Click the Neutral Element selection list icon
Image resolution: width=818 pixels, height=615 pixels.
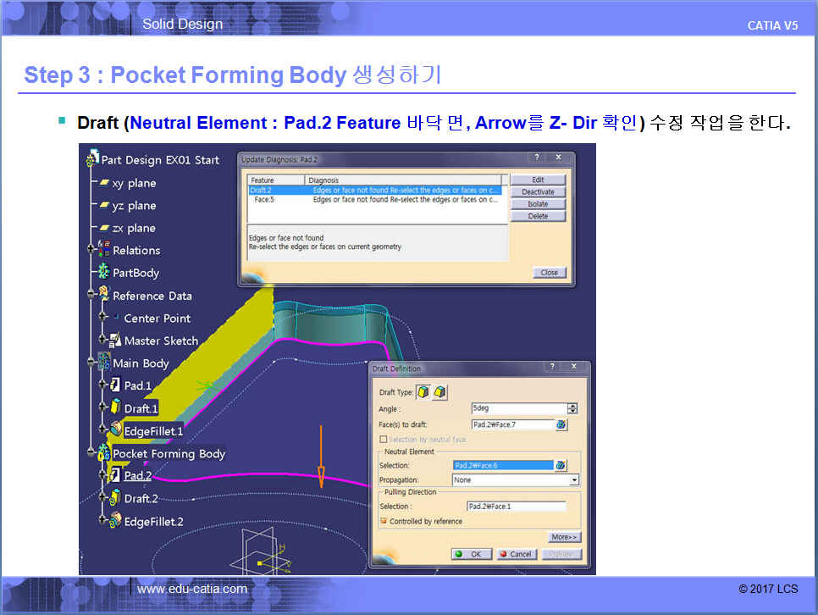[x=561, y=465]
